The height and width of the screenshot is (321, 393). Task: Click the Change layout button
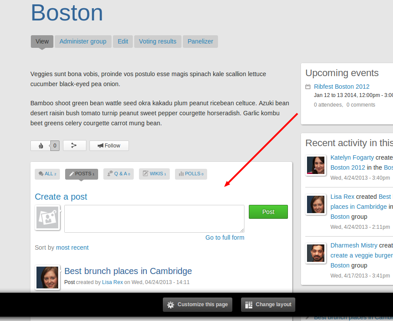[x=268, y=304]
